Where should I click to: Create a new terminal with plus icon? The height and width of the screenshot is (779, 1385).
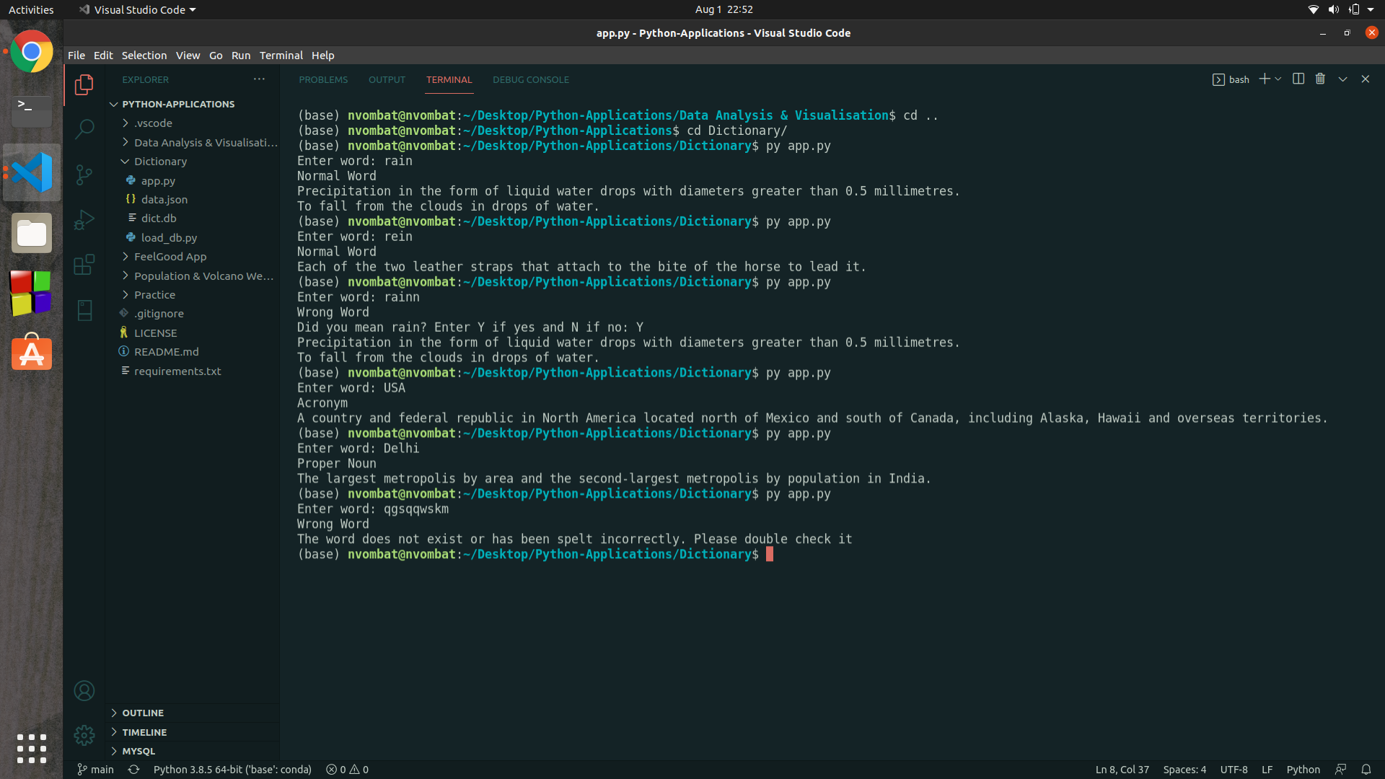1264,79
